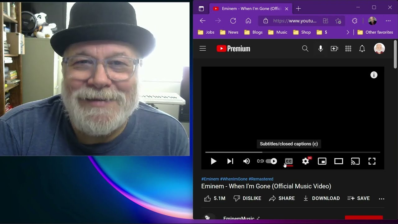Enter full screen mode
The image size is (398, 224).
coord(372,161)
